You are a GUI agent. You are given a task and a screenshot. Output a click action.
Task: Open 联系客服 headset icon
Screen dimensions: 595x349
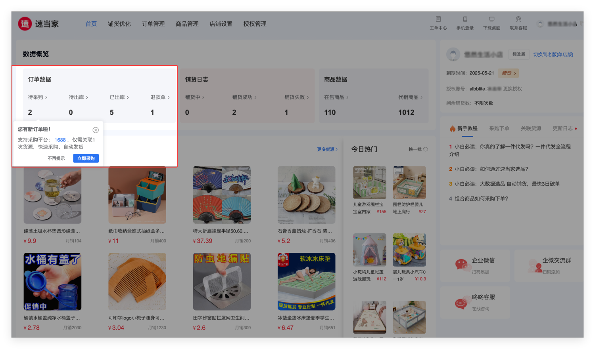[x=518, y=19]
